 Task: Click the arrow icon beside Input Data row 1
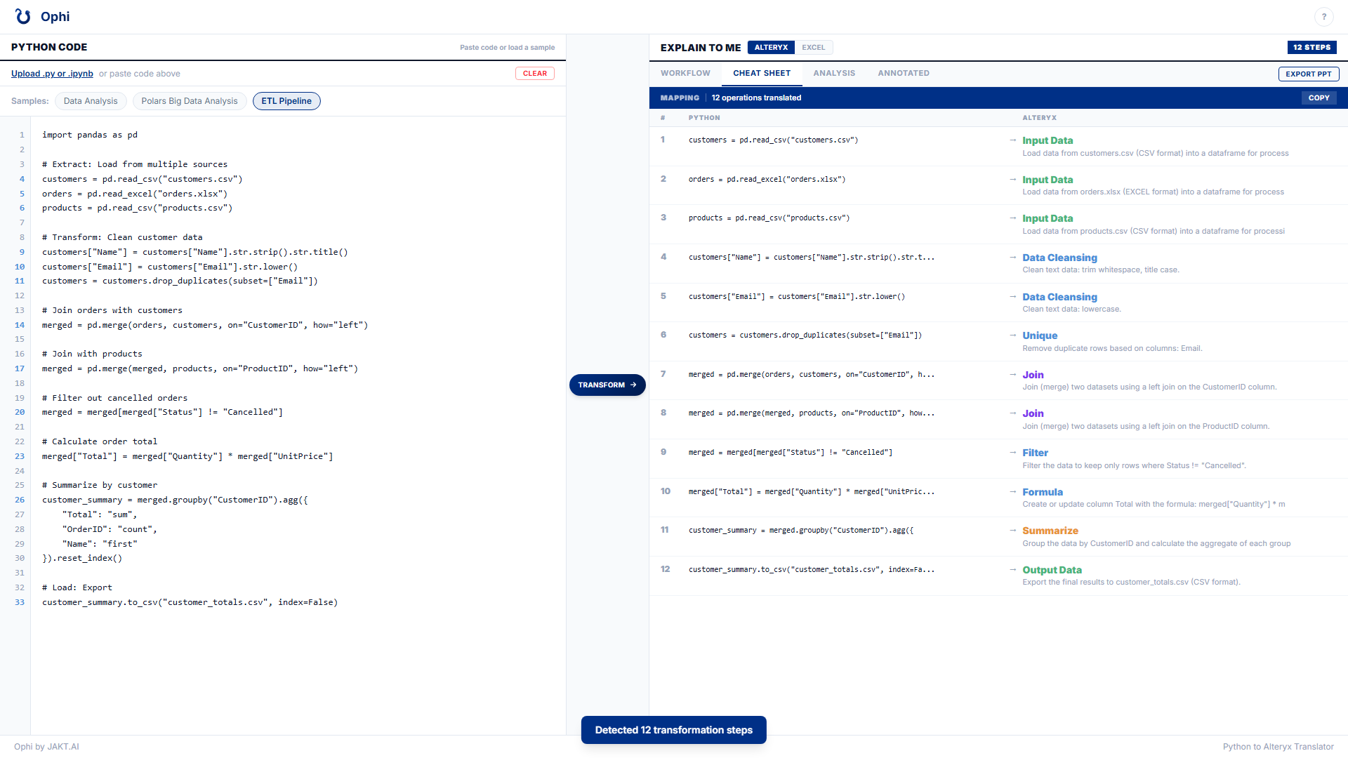(x=1012, y=140)
